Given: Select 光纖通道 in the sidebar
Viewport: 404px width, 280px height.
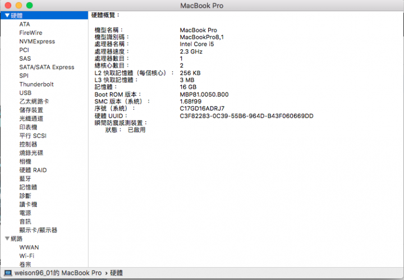Looking at the screenshot, I should coord(31,118).
